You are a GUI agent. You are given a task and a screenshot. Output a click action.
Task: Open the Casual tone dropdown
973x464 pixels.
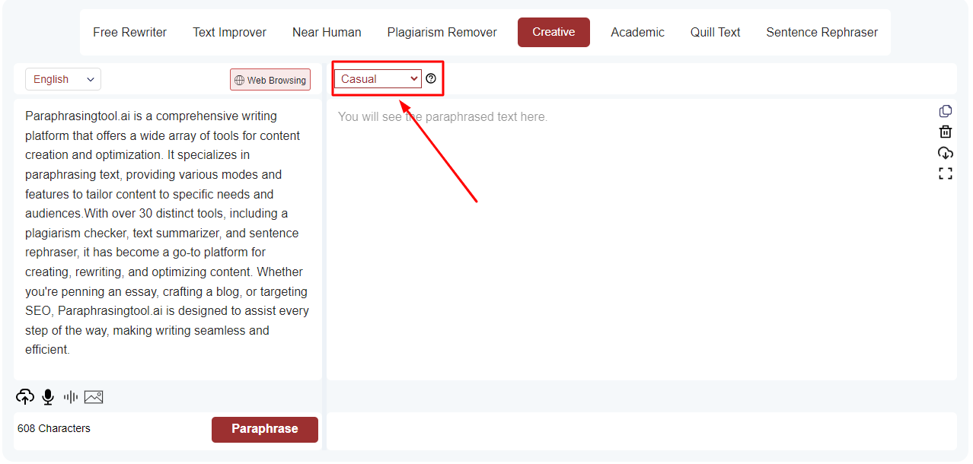tap(378, 78)
